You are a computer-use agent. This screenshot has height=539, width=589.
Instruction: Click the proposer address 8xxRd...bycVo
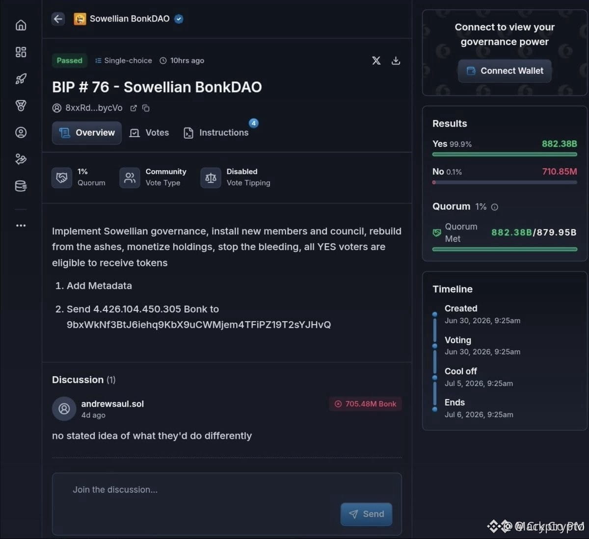coord(94,108)
